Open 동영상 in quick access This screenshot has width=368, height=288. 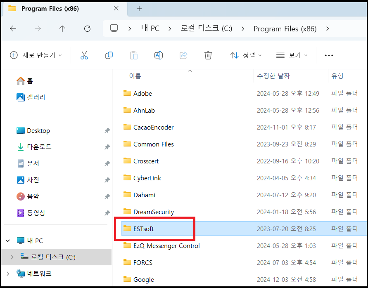pyautogui.click(x=31, y=213)
